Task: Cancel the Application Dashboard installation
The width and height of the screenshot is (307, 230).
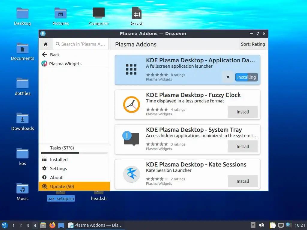Action: [x=228, y=77]
